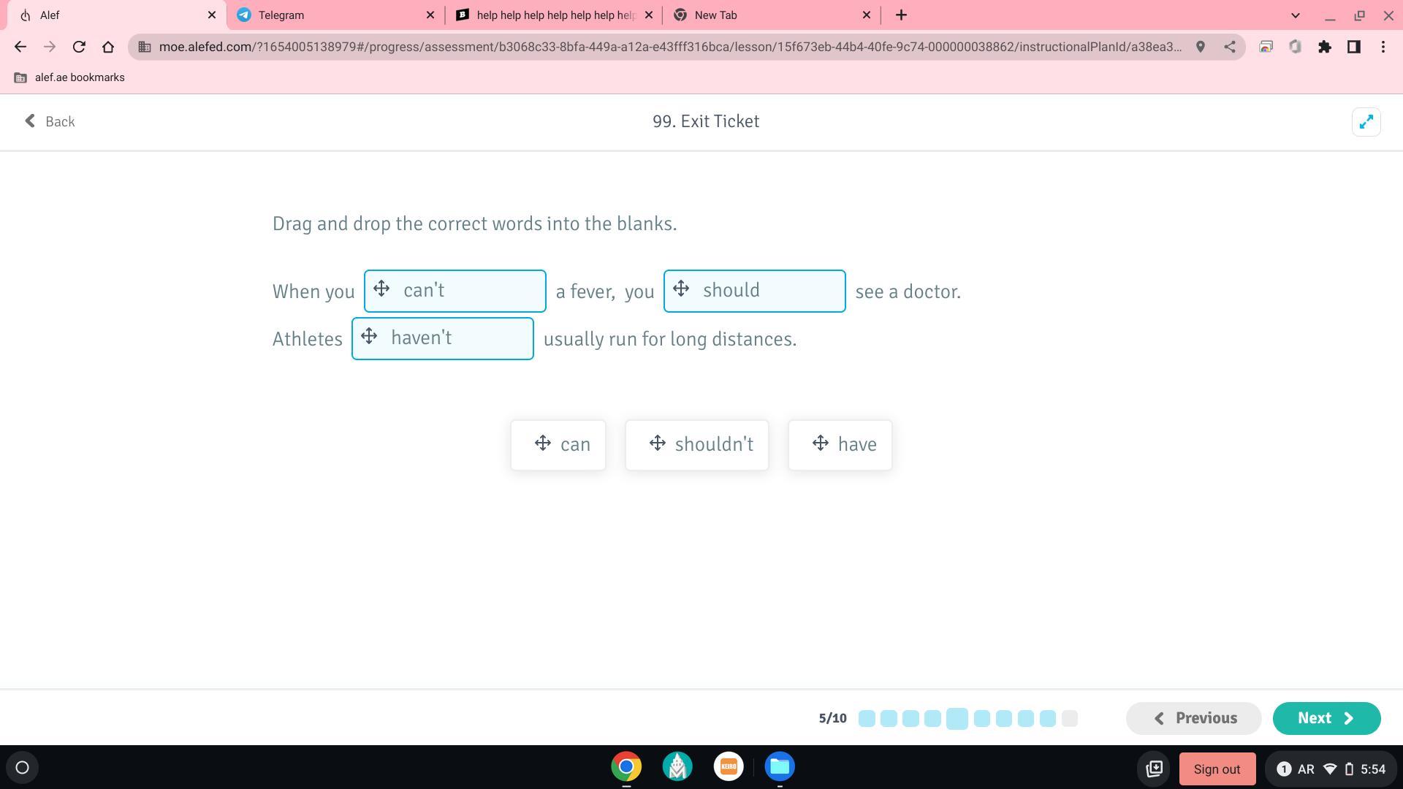Click the fullscreen expand icon
This screenshot has width=1403, height=789.
pyautogui.click(x=1366, y=122)
